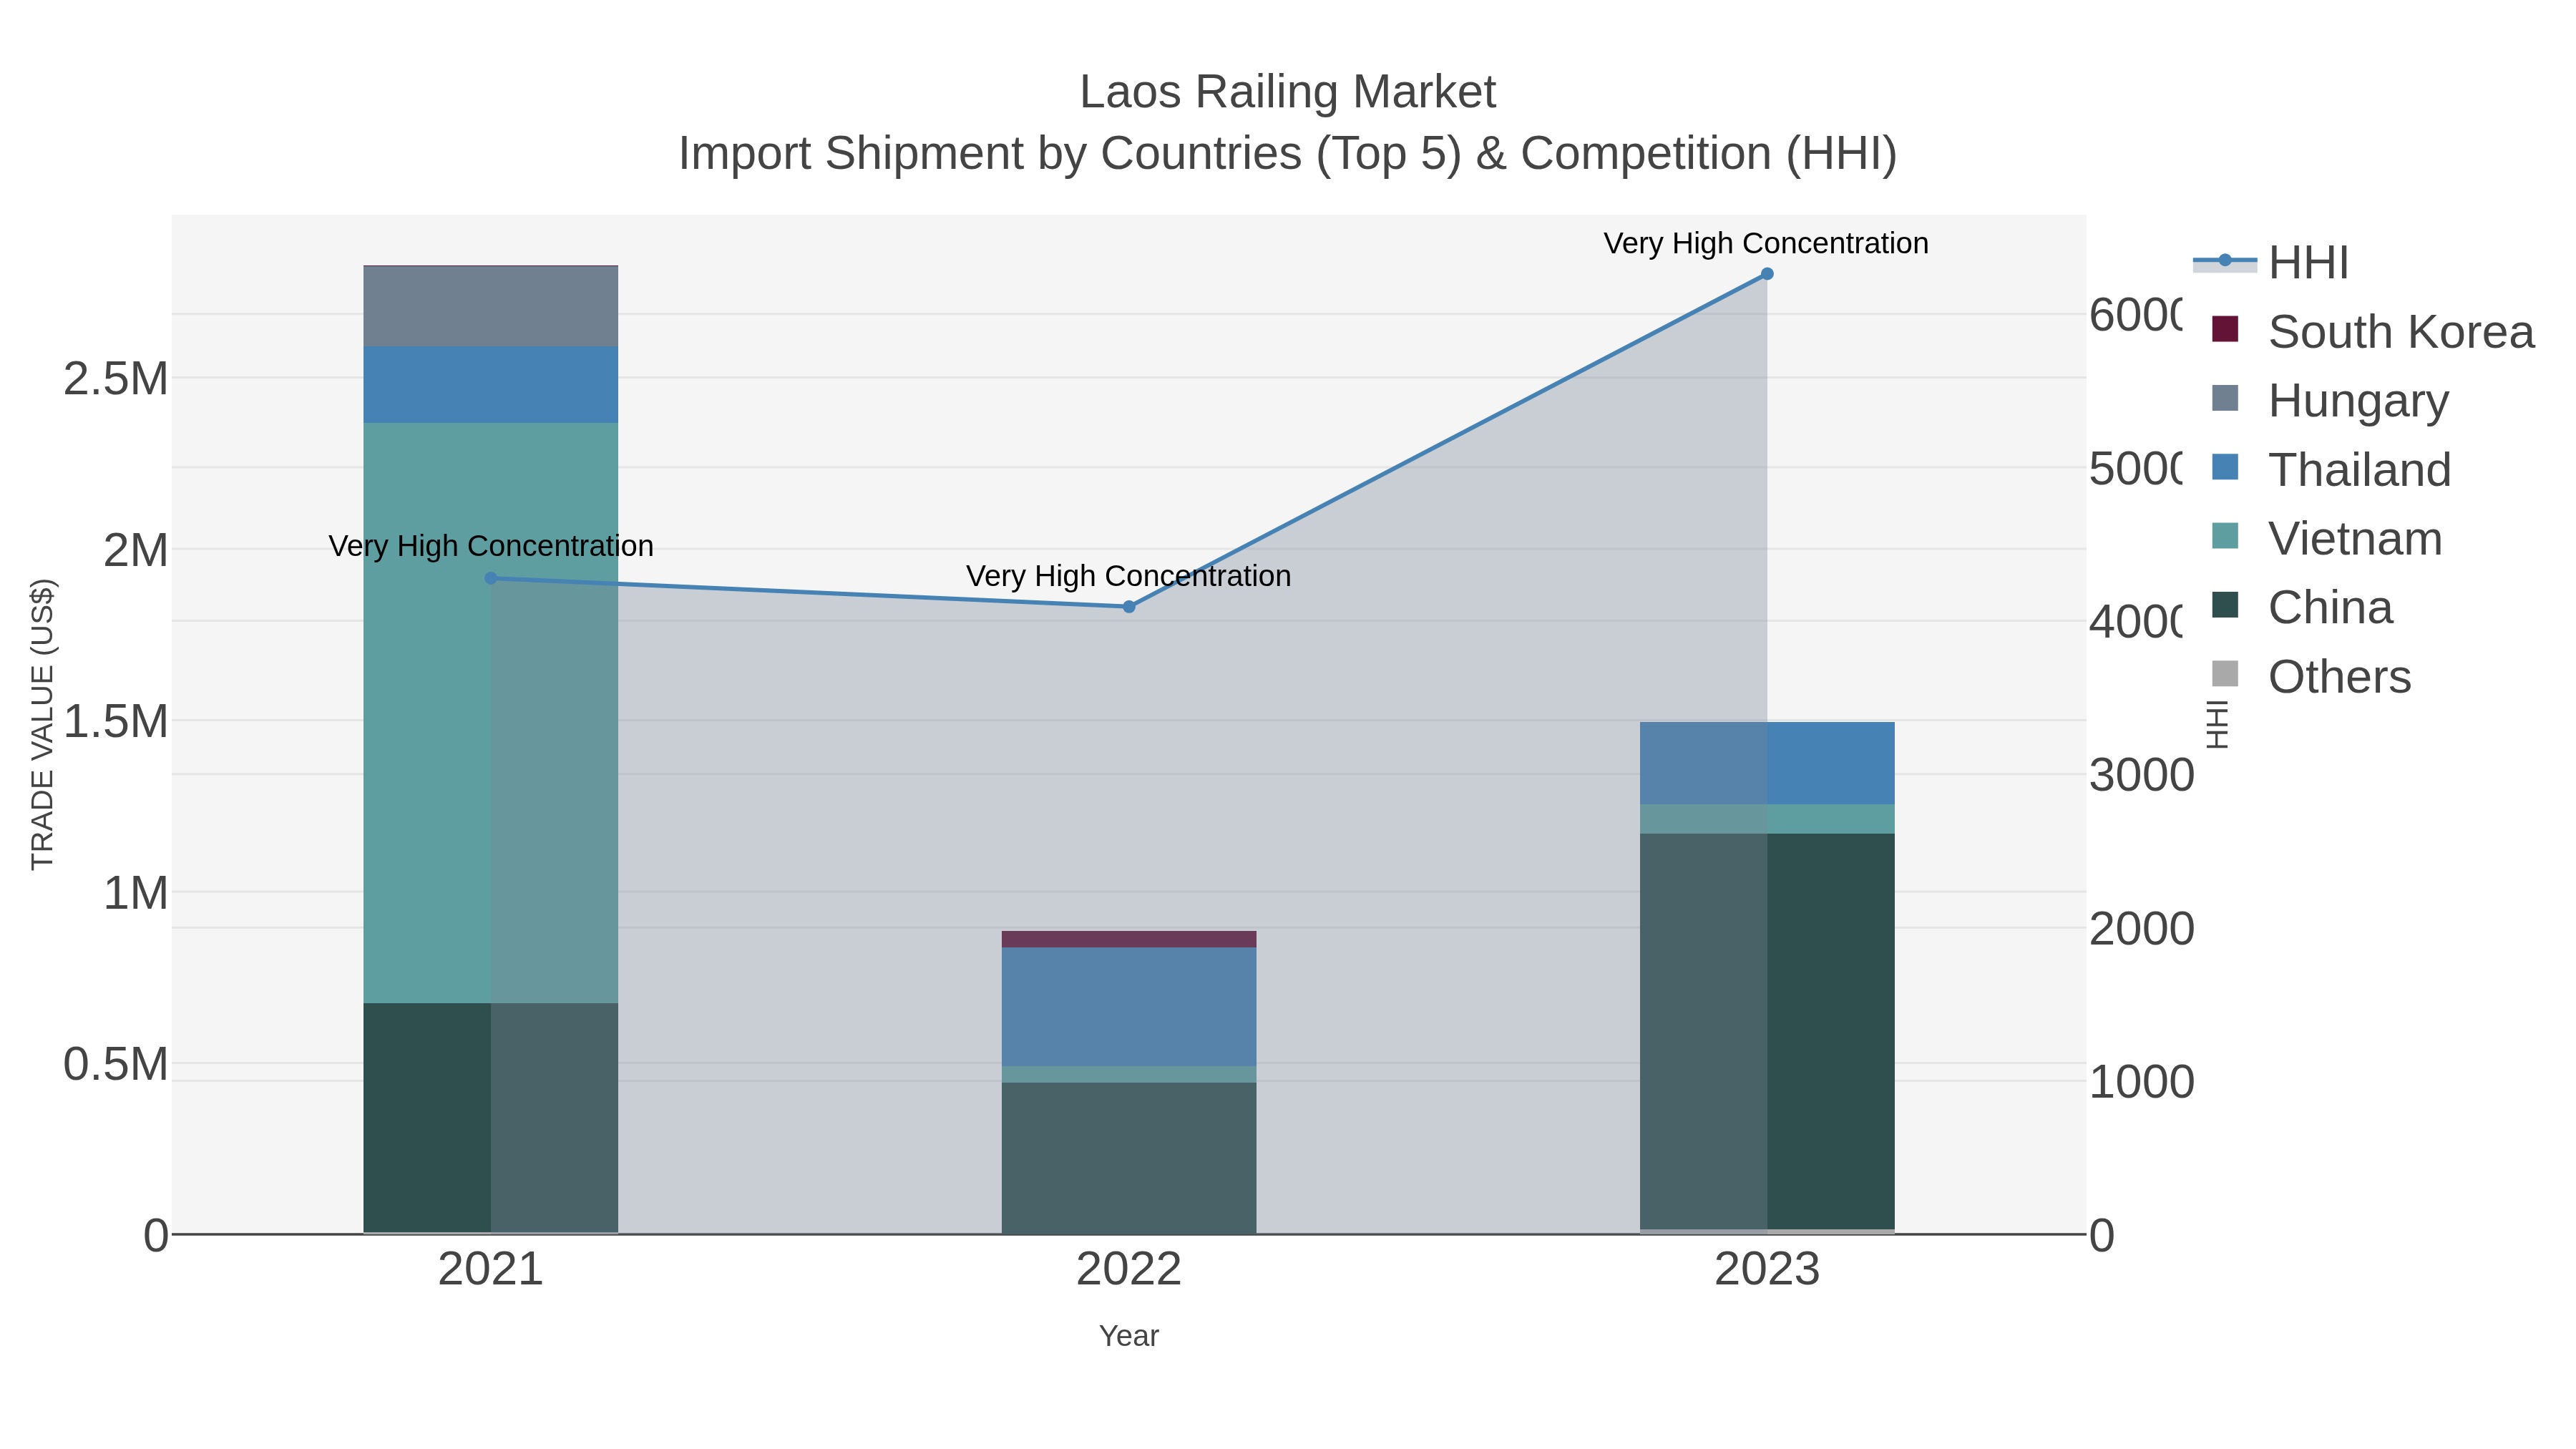Click the Thailand segment of the 2021 bar
This screenshot has width=2576, height=1449.
pos(490,385)
